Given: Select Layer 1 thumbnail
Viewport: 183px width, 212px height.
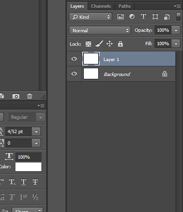Looking at the screenshot, I should [x=91, y=59].
